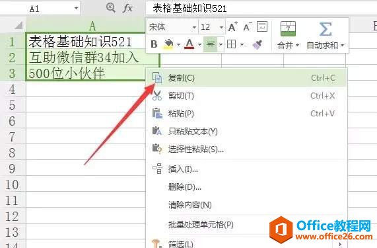This screenshot has width=377, height=248.
Task: Select row 10 header
Action: [x=13, y=185]
